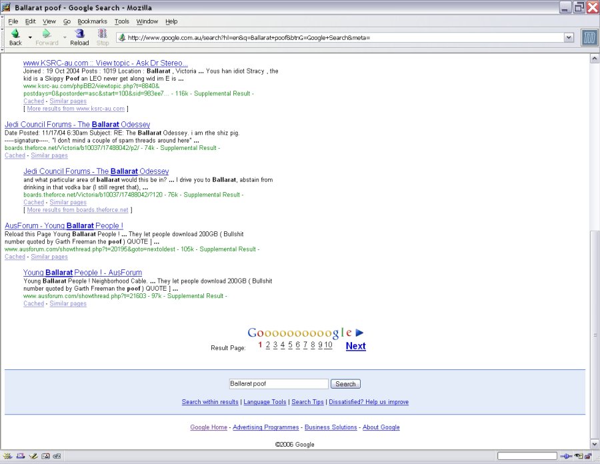Click the blue Next arrow after Google logo
Viewport: 600px width, 464px height.
pos(359,333)
